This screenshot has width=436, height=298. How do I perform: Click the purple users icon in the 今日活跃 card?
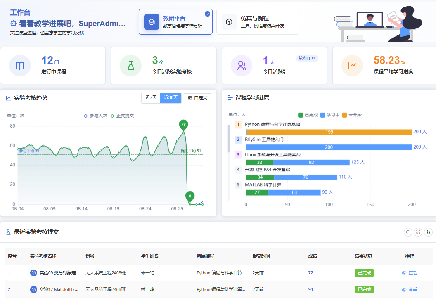[242, 66]
